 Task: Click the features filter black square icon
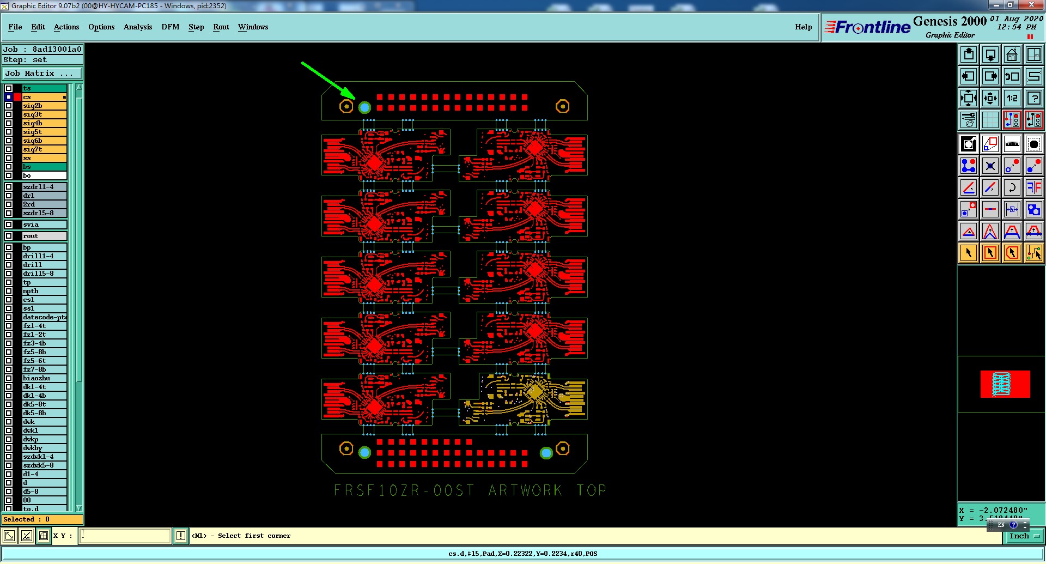coord(969,144)
